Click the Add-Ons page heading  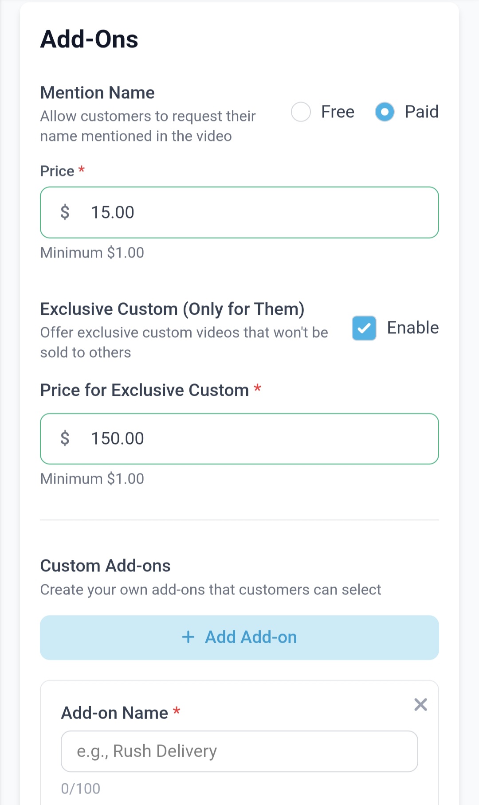89,39
